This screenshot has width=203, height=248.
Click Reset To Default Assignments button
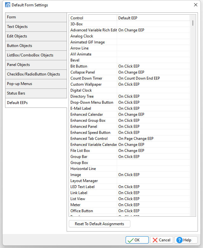[x=100, y=224]
